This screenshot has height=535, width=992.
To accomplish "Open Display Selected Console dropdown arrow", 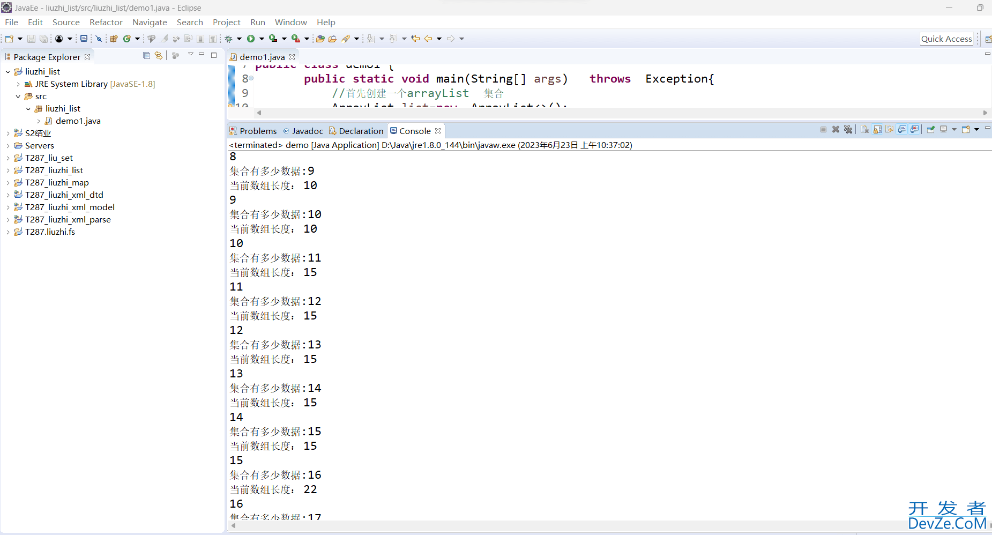I will click(954, 129).
